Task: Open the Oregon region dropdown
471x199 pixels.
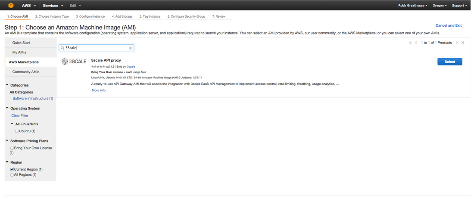Action: click(x=440, y=5)
